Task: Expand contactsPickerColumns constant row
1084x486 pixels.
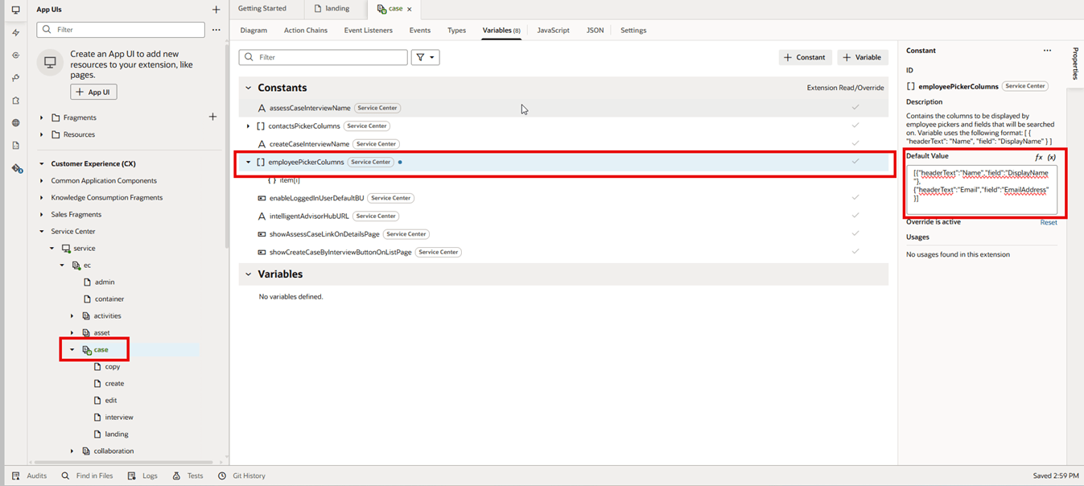Action: click(x=248, y=126)
